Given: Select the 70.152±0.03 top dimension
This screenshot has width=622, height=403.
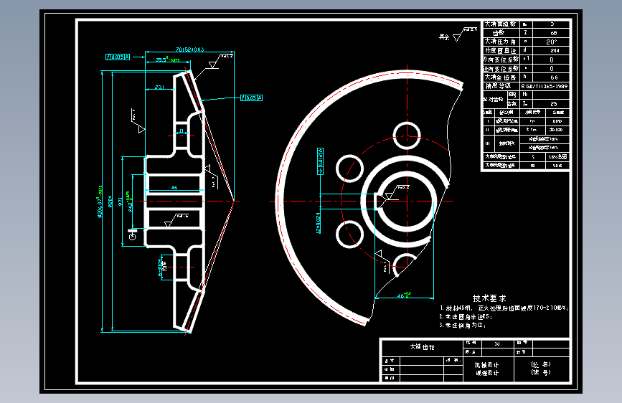Looking at the screenshot, I should tap(189, 49).
